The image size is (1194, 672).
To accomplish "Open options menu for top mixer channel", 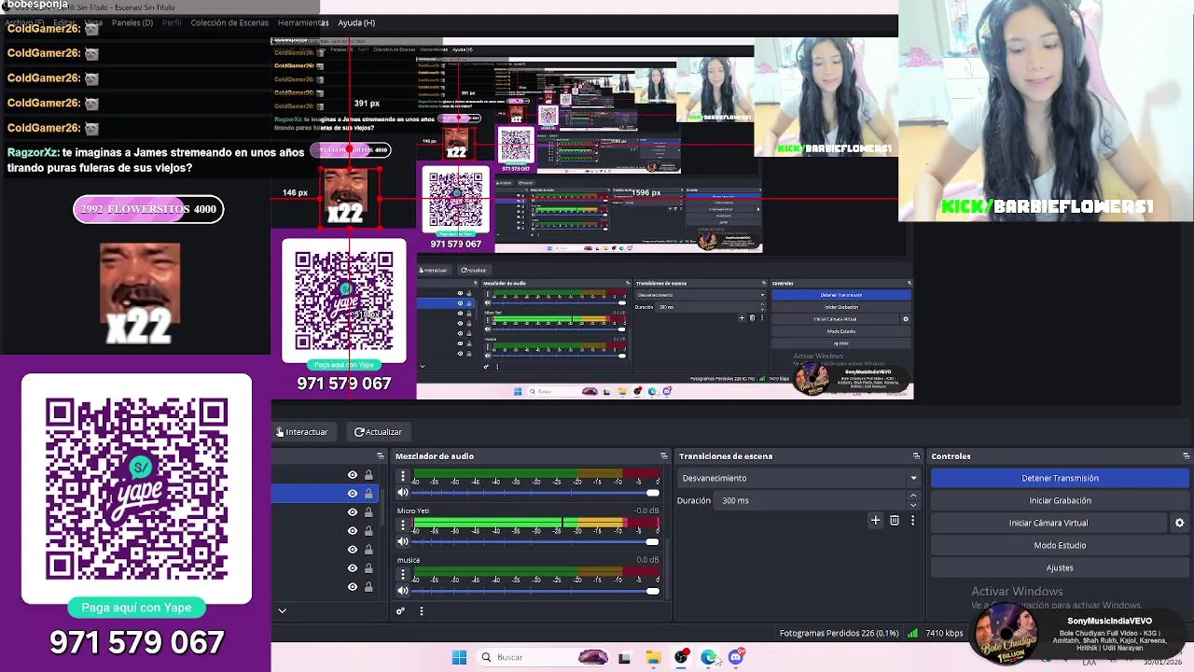I will coord(403,476).
